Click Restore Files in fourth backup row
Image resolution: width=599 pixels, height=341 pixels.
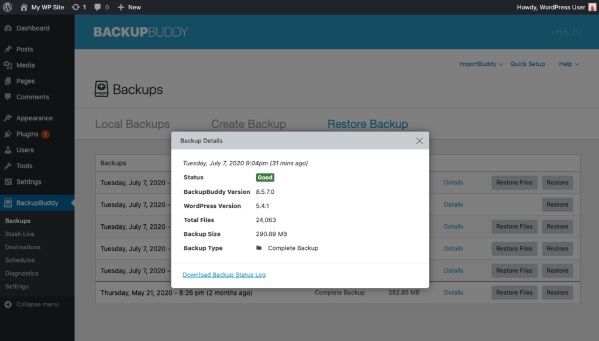tap(514, 249)
